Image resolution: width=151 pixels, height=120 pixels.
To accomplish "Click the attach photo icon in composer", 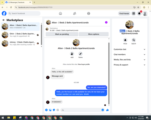I will pos(50,110).
